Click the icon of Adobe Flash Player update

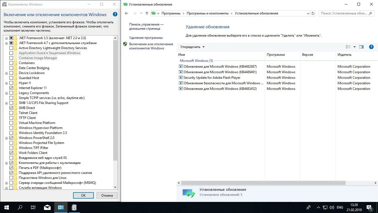(181, 78)
